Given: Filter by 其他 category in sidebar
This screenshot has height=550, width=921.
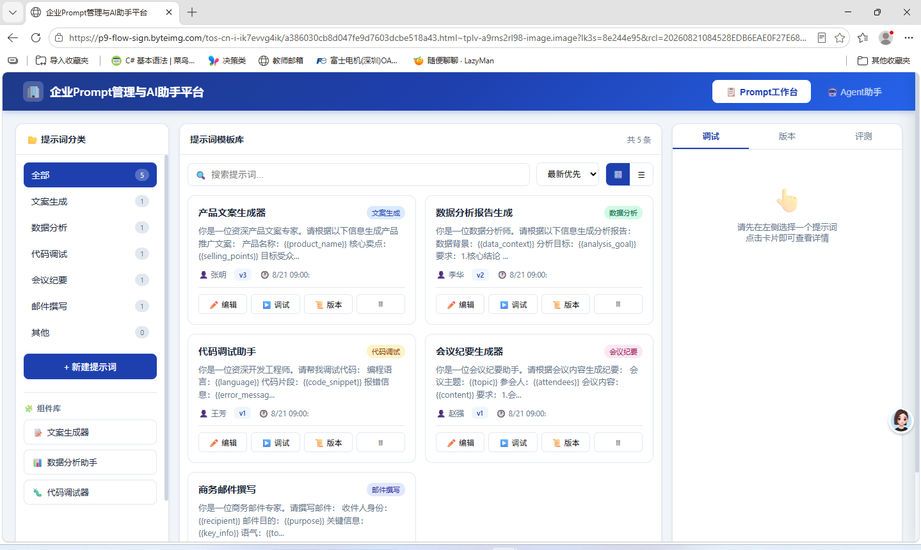Looking at the screenshot, I should (x=90, y=333).
